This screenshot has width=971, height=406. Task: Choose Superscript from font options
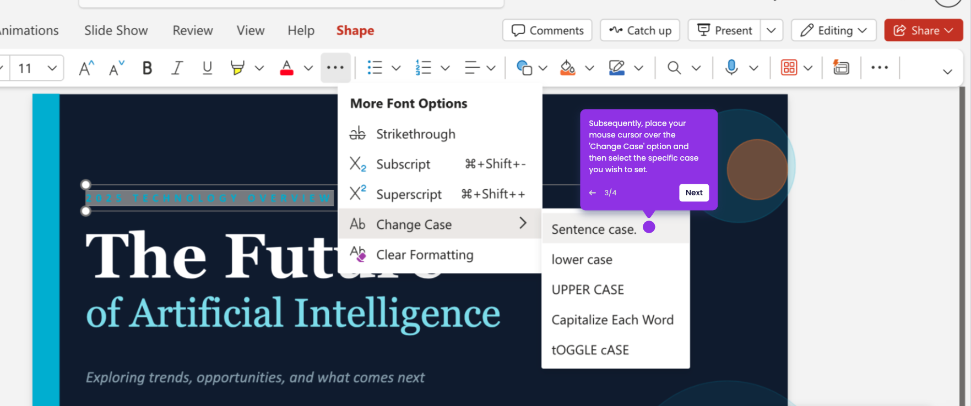click(x=440, y=194)
